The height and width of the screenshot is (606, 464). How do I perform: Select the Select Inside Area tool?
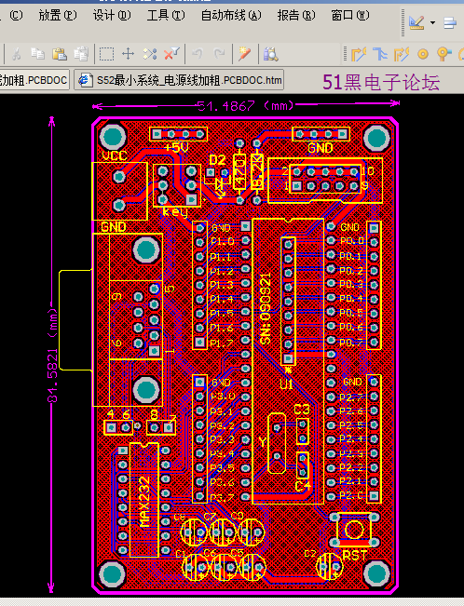tap(106, 54)
